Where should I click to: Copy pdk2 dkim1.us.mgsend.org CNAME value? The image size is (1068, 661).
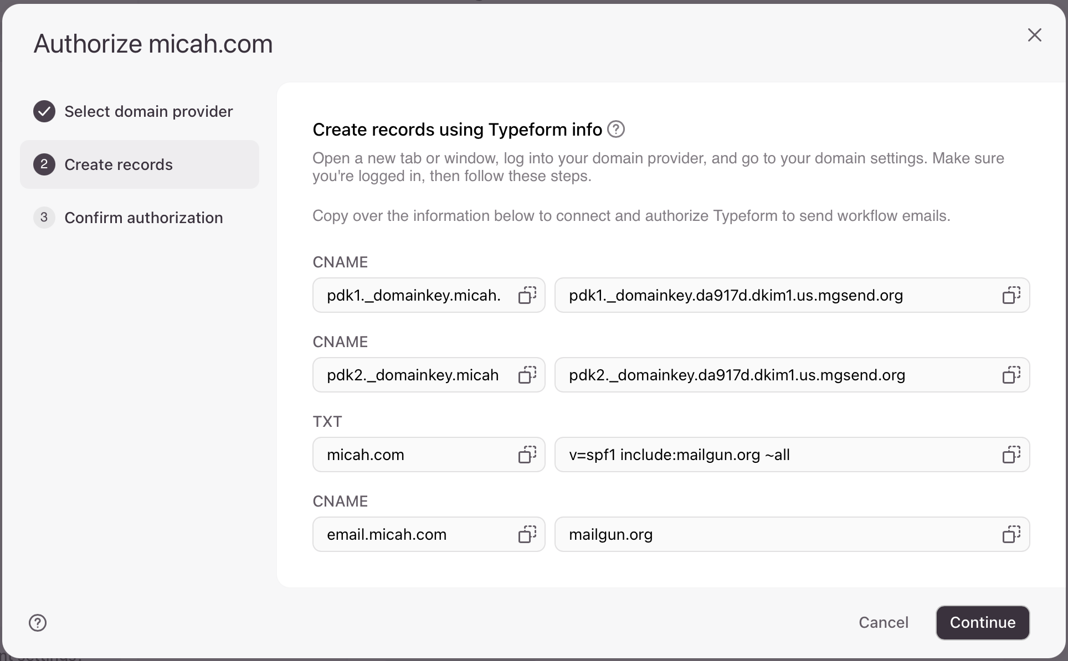1011,375
